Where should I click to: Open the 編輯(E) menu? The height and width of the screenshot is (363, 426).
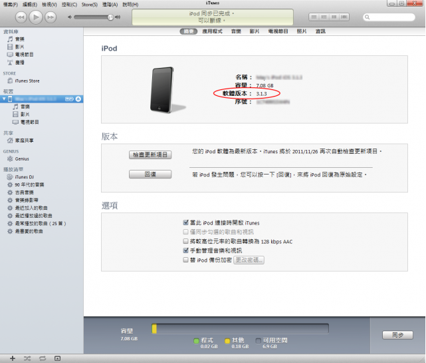30,5
